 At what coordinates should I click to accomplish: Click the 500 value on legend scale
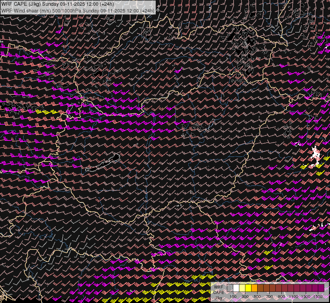(x=257, y=297)
